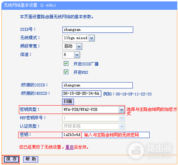Expand the 频段带宽 dropdown showing 自动
Viewport: 178px width, 165px height.
(x=72, y=46)
